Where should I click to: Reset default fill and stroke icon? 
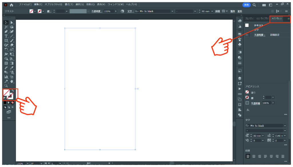(x=5, y=98)
